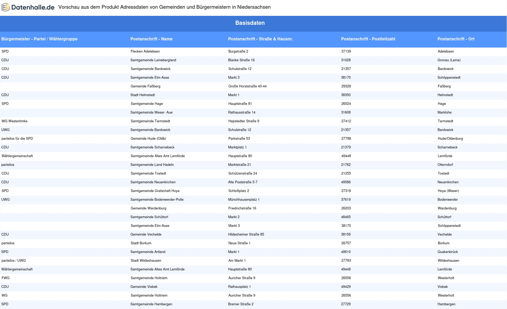
Task: Click the 'Marklohe' town cell
Action: pos(472,113)
